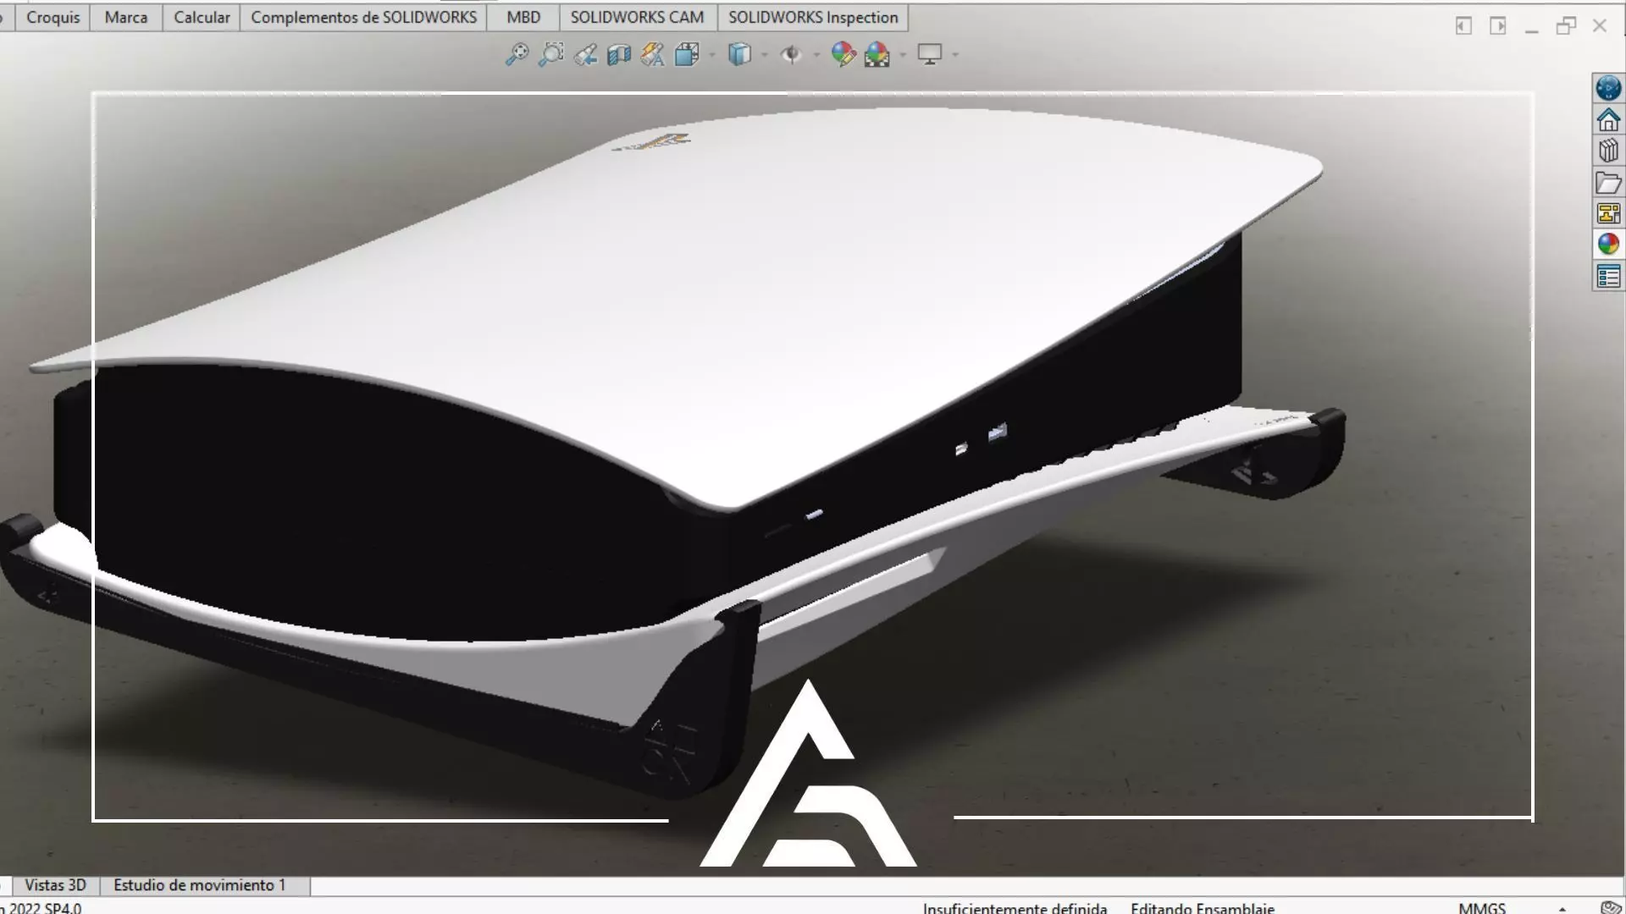This screenshot has width=1626, height=914.
Task: Click the View Settings monitor icon
Action: pyautogui.click(x=930, y=55)
